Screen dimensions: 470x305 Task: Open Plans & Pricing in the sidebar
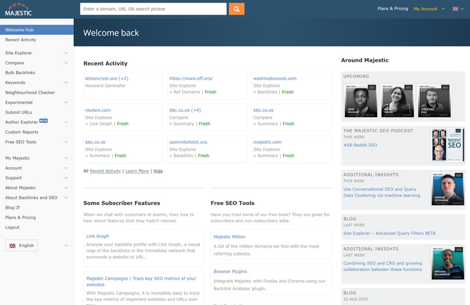20,218
